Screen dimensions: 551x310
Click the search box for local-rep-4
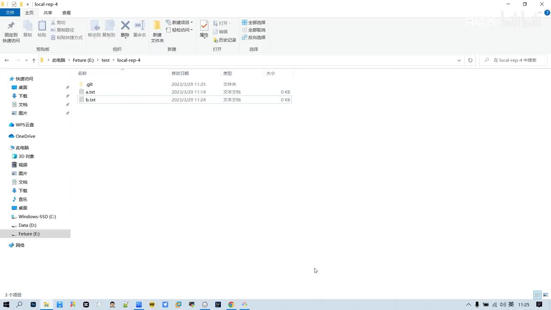coord(513,60)
